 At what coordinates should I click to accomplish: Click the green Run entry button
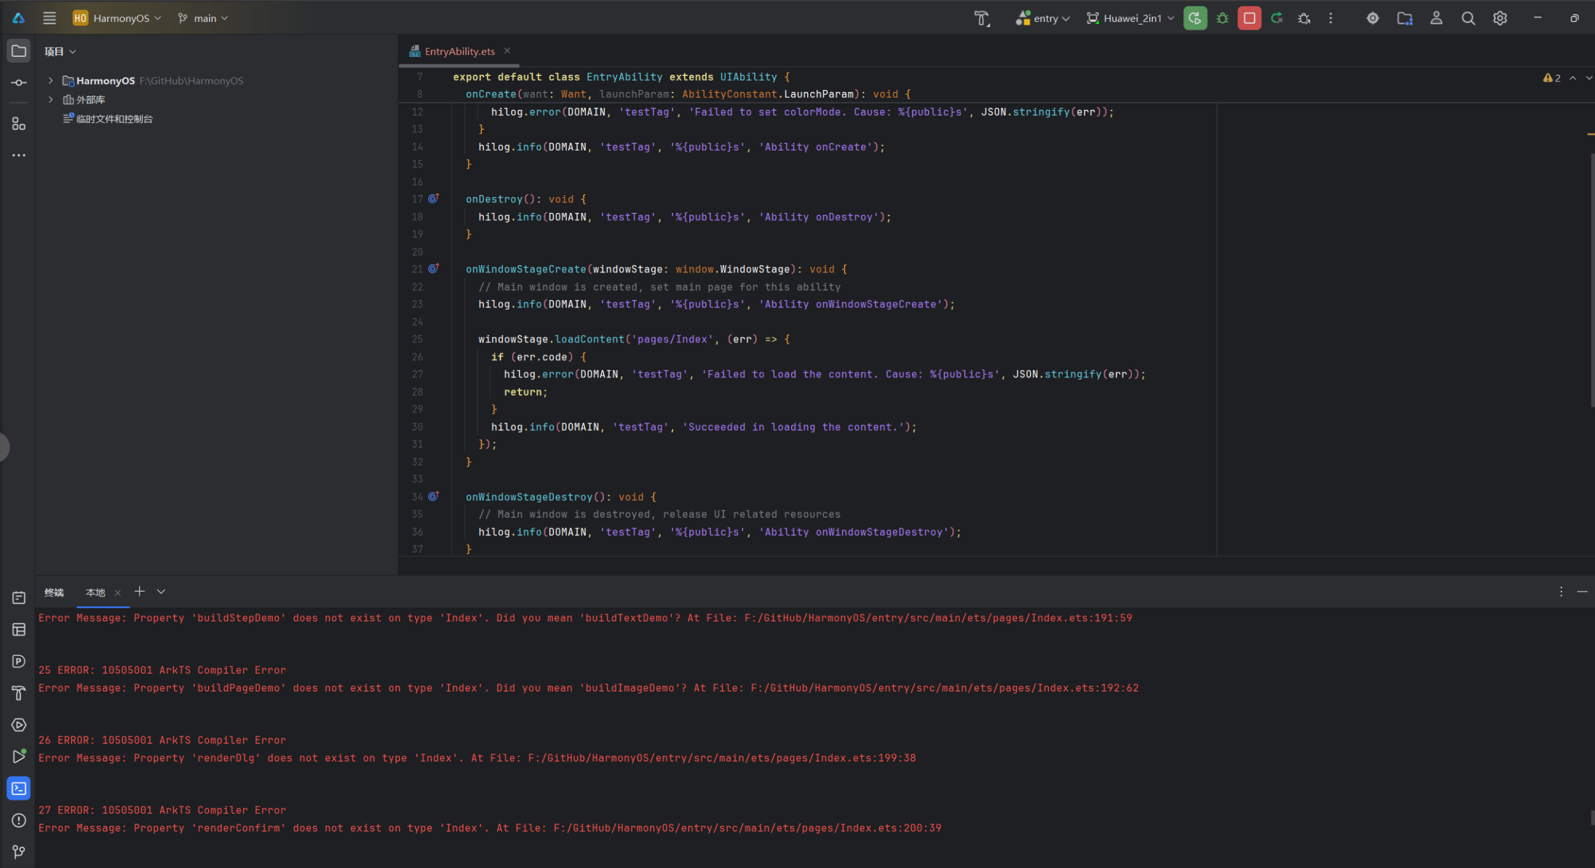click(1195, 18)
